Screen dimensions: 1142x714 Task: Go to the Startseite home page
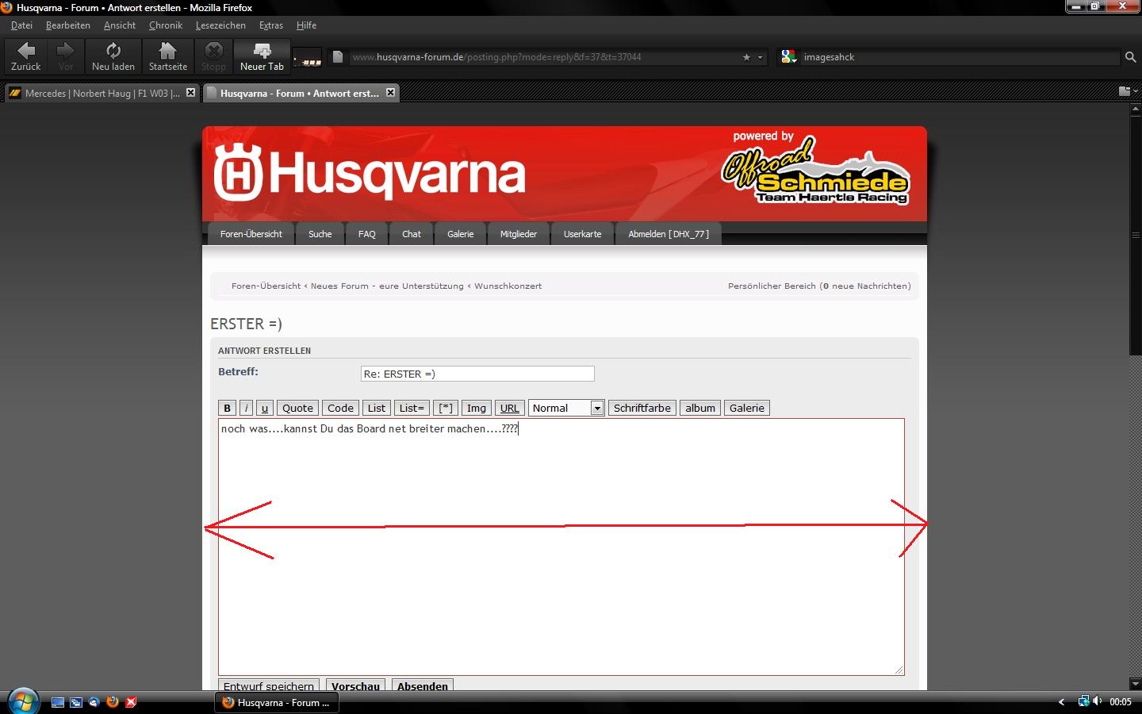pyautogui.click(x=167, y=56)
